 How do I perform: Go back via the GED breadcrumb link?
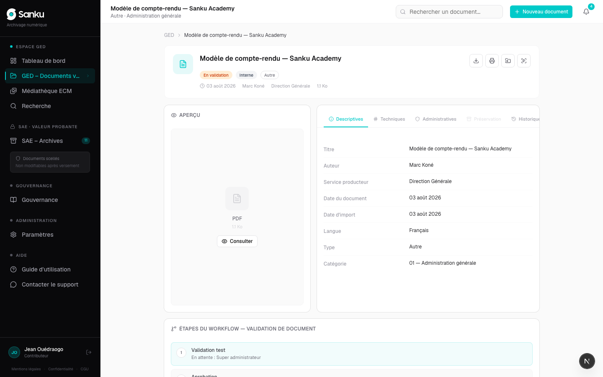click(x=169, y=35)
